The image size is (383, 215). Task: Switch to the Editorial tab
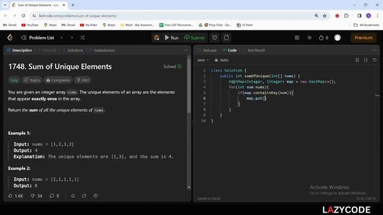coord(47,50)
